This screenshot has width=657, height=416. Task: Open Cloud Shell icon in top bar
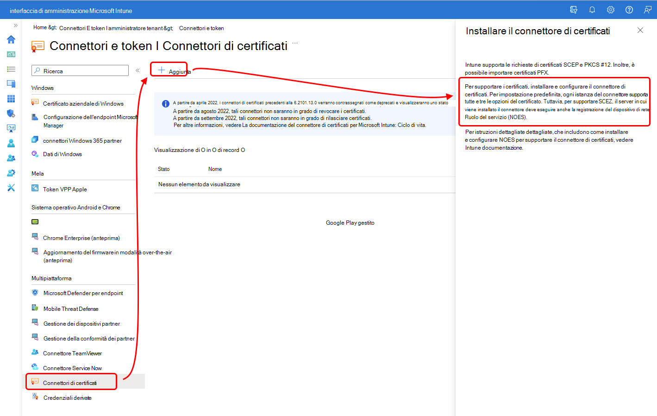[x=574, y=10]
